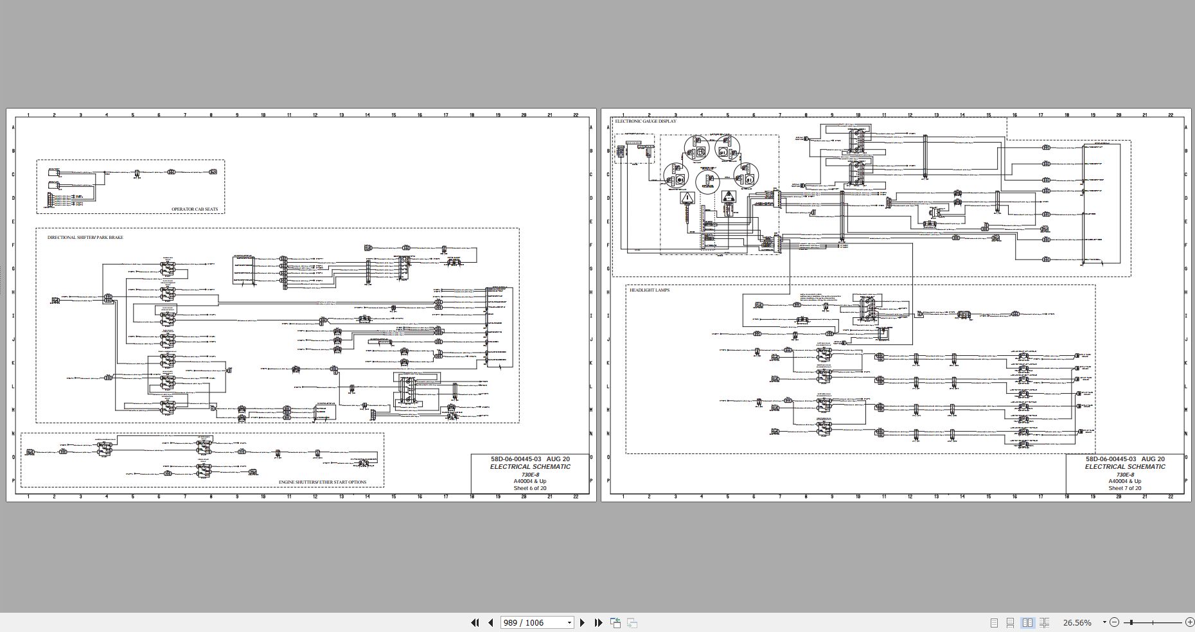
Task: Click the 58D-06-00445-03 number on sheet 6
Action: point(516,459)
